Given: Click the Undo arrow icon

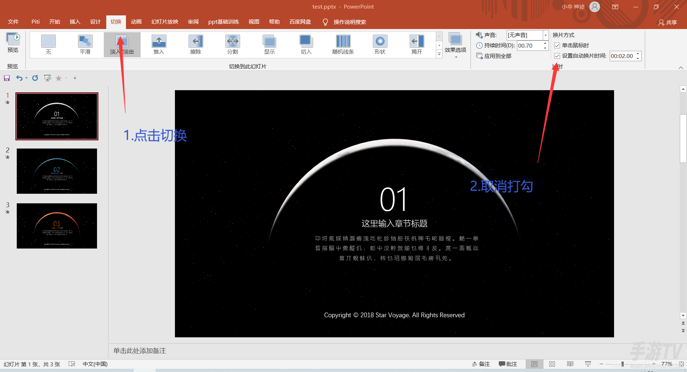Looking at the screenshot, I should [x=19, y=78].
